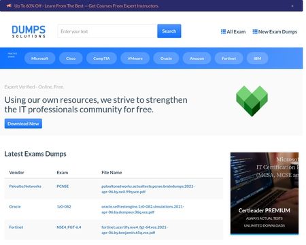Open the paloaltonetworks pcnse braindumps file
The height and width of the screenshot is (245, 306).
(148, 189)
